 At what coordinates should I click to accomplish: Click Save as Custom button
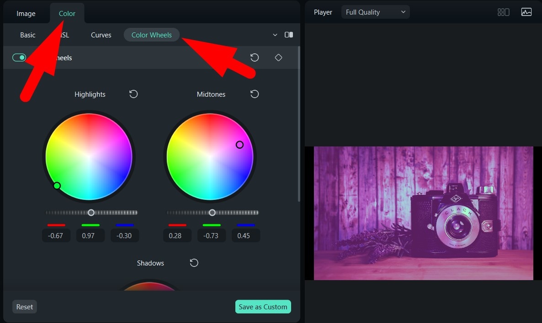[263, 307]
